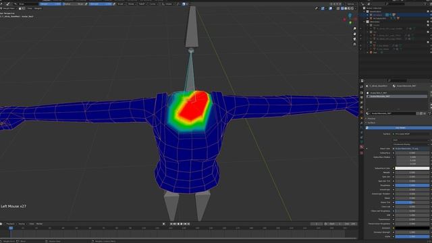The width and height of the screenshot is (432, 243).
Task: Toggle the camera view icon in viewport
Action: tap(354, 39)
